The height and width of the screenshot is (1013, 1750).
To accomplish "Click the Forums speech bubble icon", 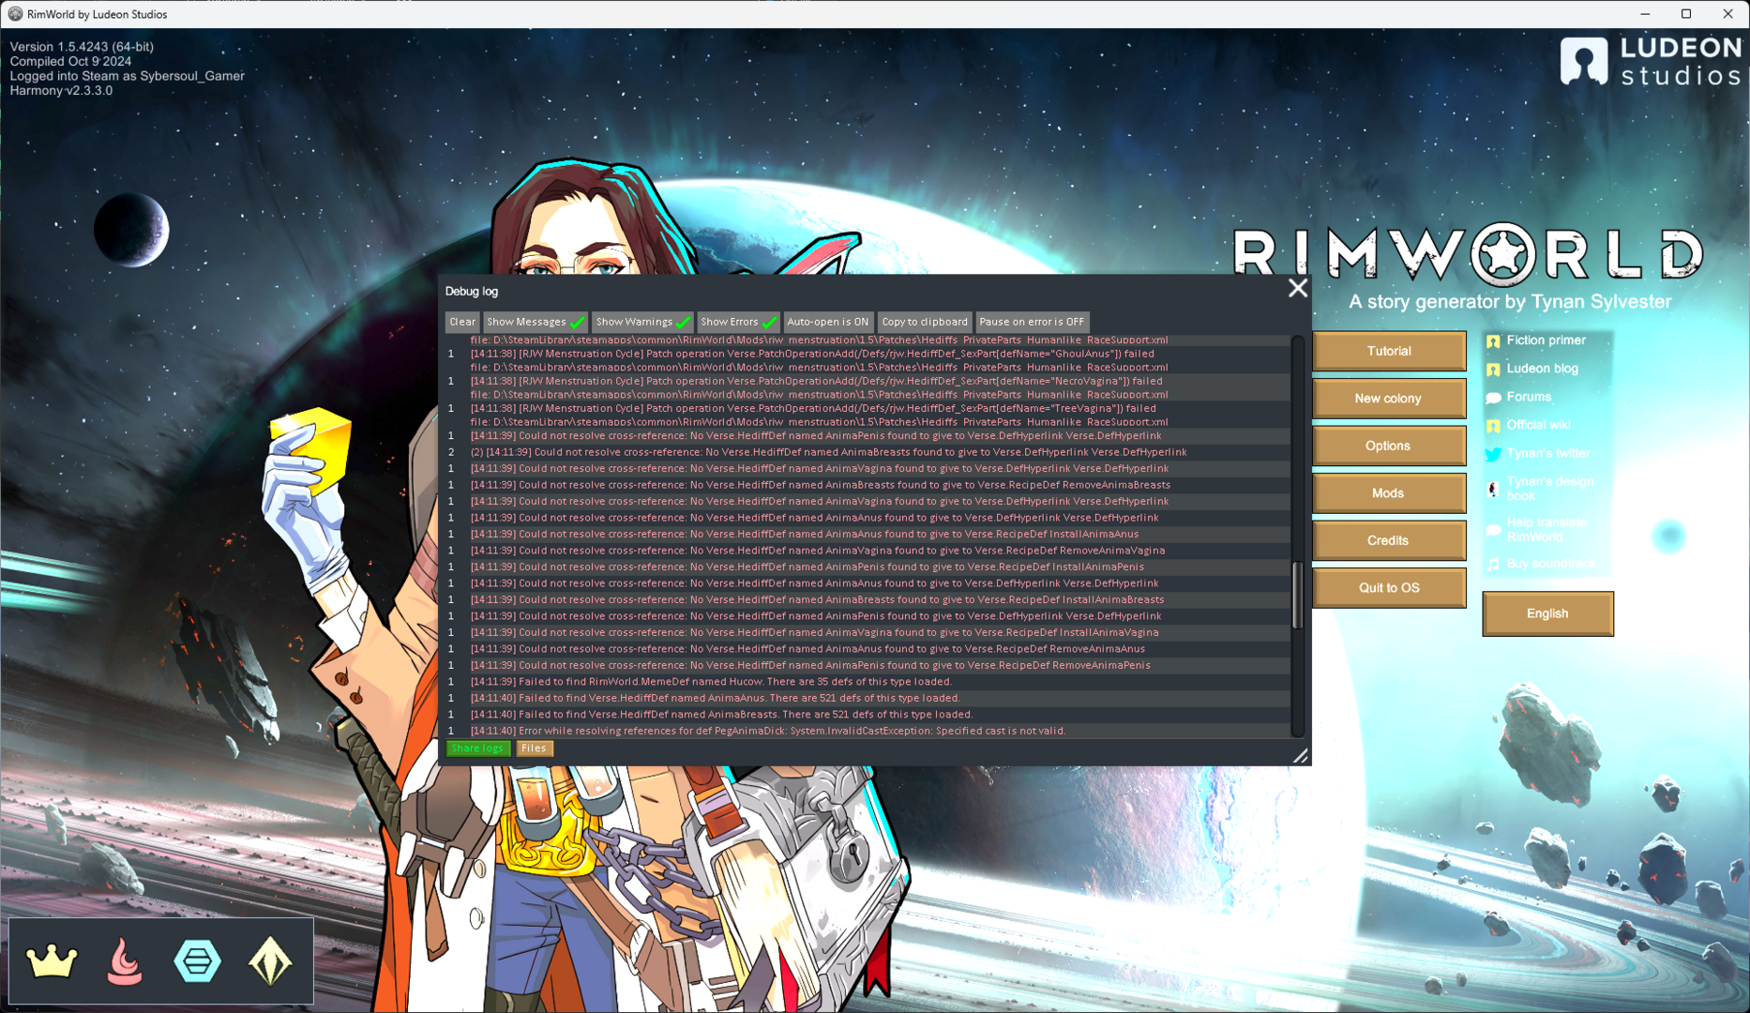I will [x=1493, y=398].
